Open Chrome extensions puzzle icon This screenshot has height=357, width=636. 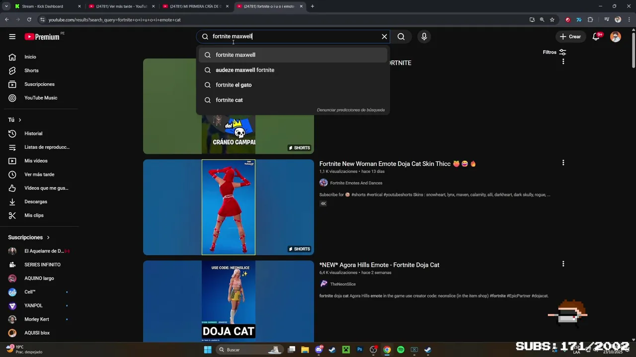tap(590, 20)
